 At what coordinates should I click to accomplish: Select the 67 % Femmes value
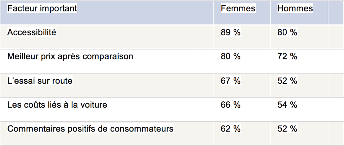(x=230, y=81)
